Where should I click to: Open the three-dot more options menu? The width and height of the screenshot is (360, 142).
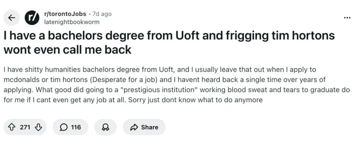coord(347,18)
